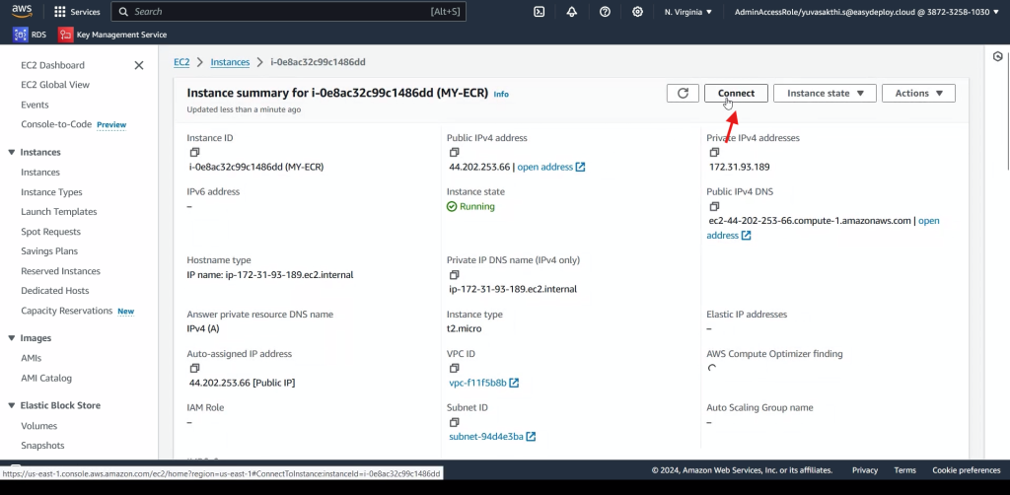The width and height of the screenshot is (1010, 495).
Task: Click the AWS search input field
Action: coord(286,12)
